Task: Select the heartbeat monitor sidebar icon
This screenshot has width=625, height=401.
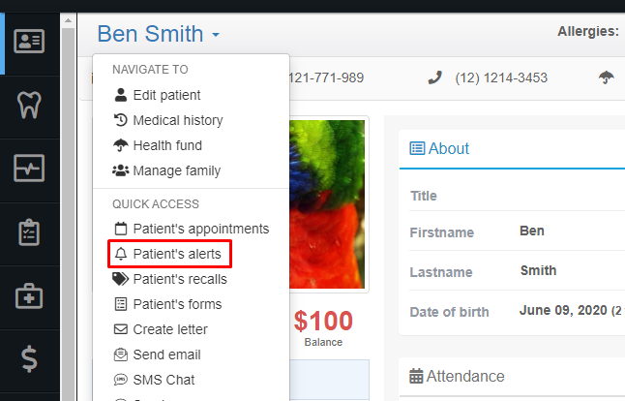Action: 29,168
